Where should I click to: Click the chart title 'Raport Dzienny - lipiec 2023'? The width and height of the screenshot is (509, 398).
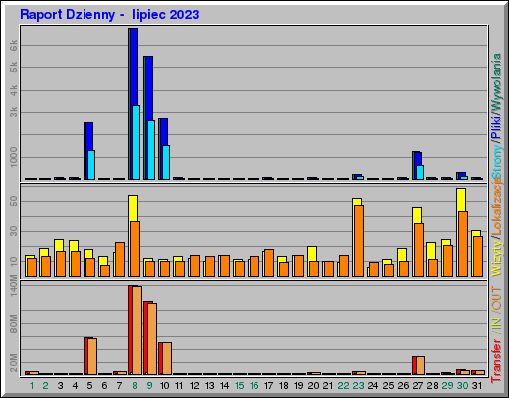[x=109, y=15]
